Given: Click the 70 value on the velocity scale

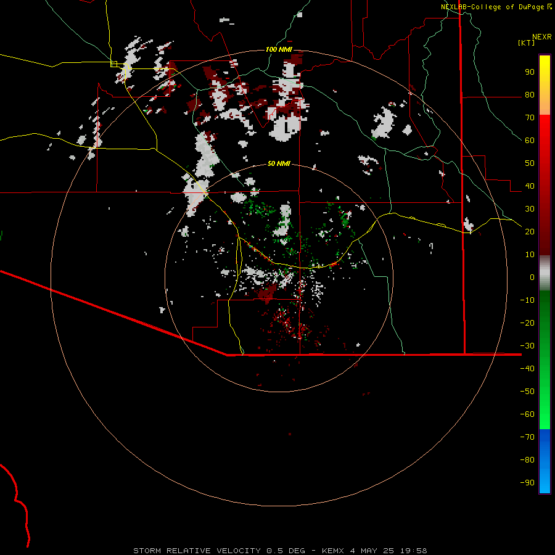Looking at the screenshot, I should coord(530,118).
